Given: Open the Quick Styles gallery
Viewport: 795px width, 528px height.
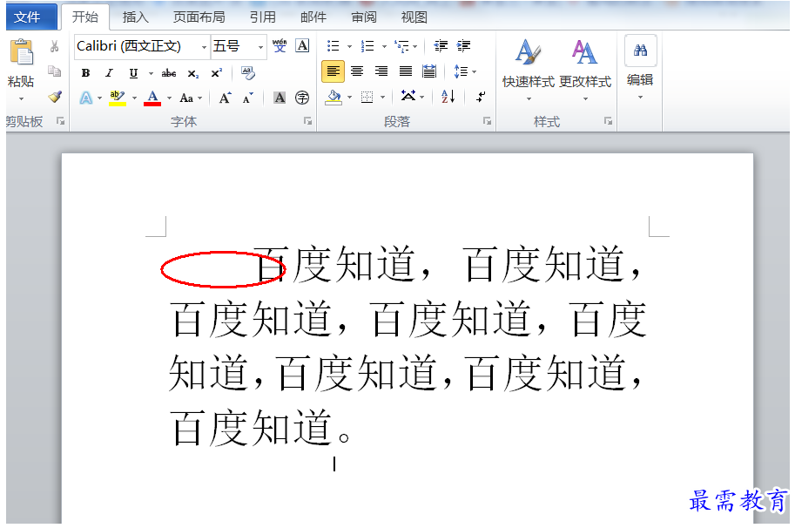Looking at the screenshot, I should point(529,69).
